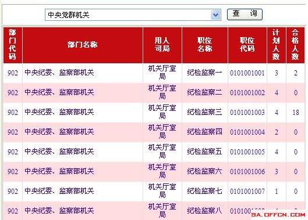
Task: Click planned count 3 in 纪检监察一 row
Action: 277,73
